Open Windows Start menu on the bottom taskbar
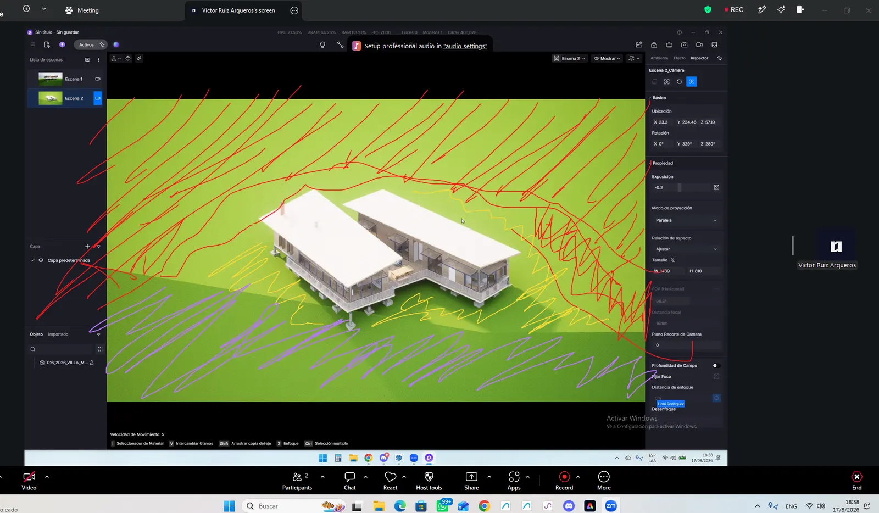879x513 pixels. pyautogui.click(x=230, y=506)
